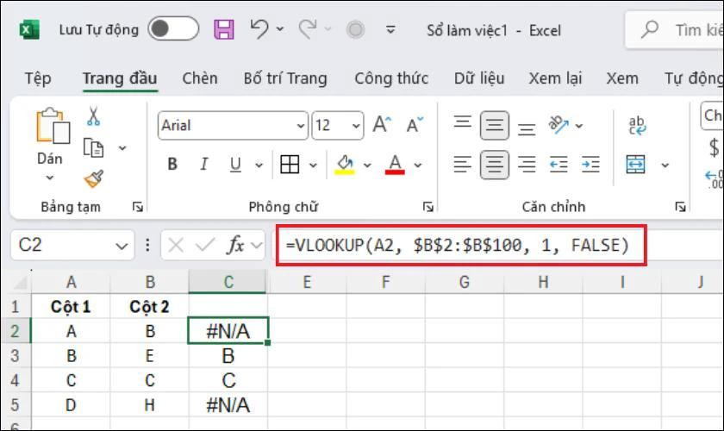
Task: Open the Phông chữ font dialog launcher
Action: [428, 207]
